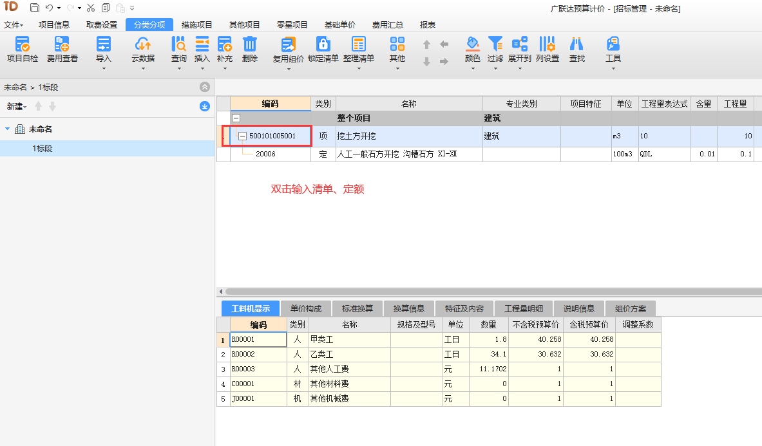The image size is (762, 446).
Task: Open 复用组价 (reuse pricing)
Action: pyautogui.click(x=287, y=50)
